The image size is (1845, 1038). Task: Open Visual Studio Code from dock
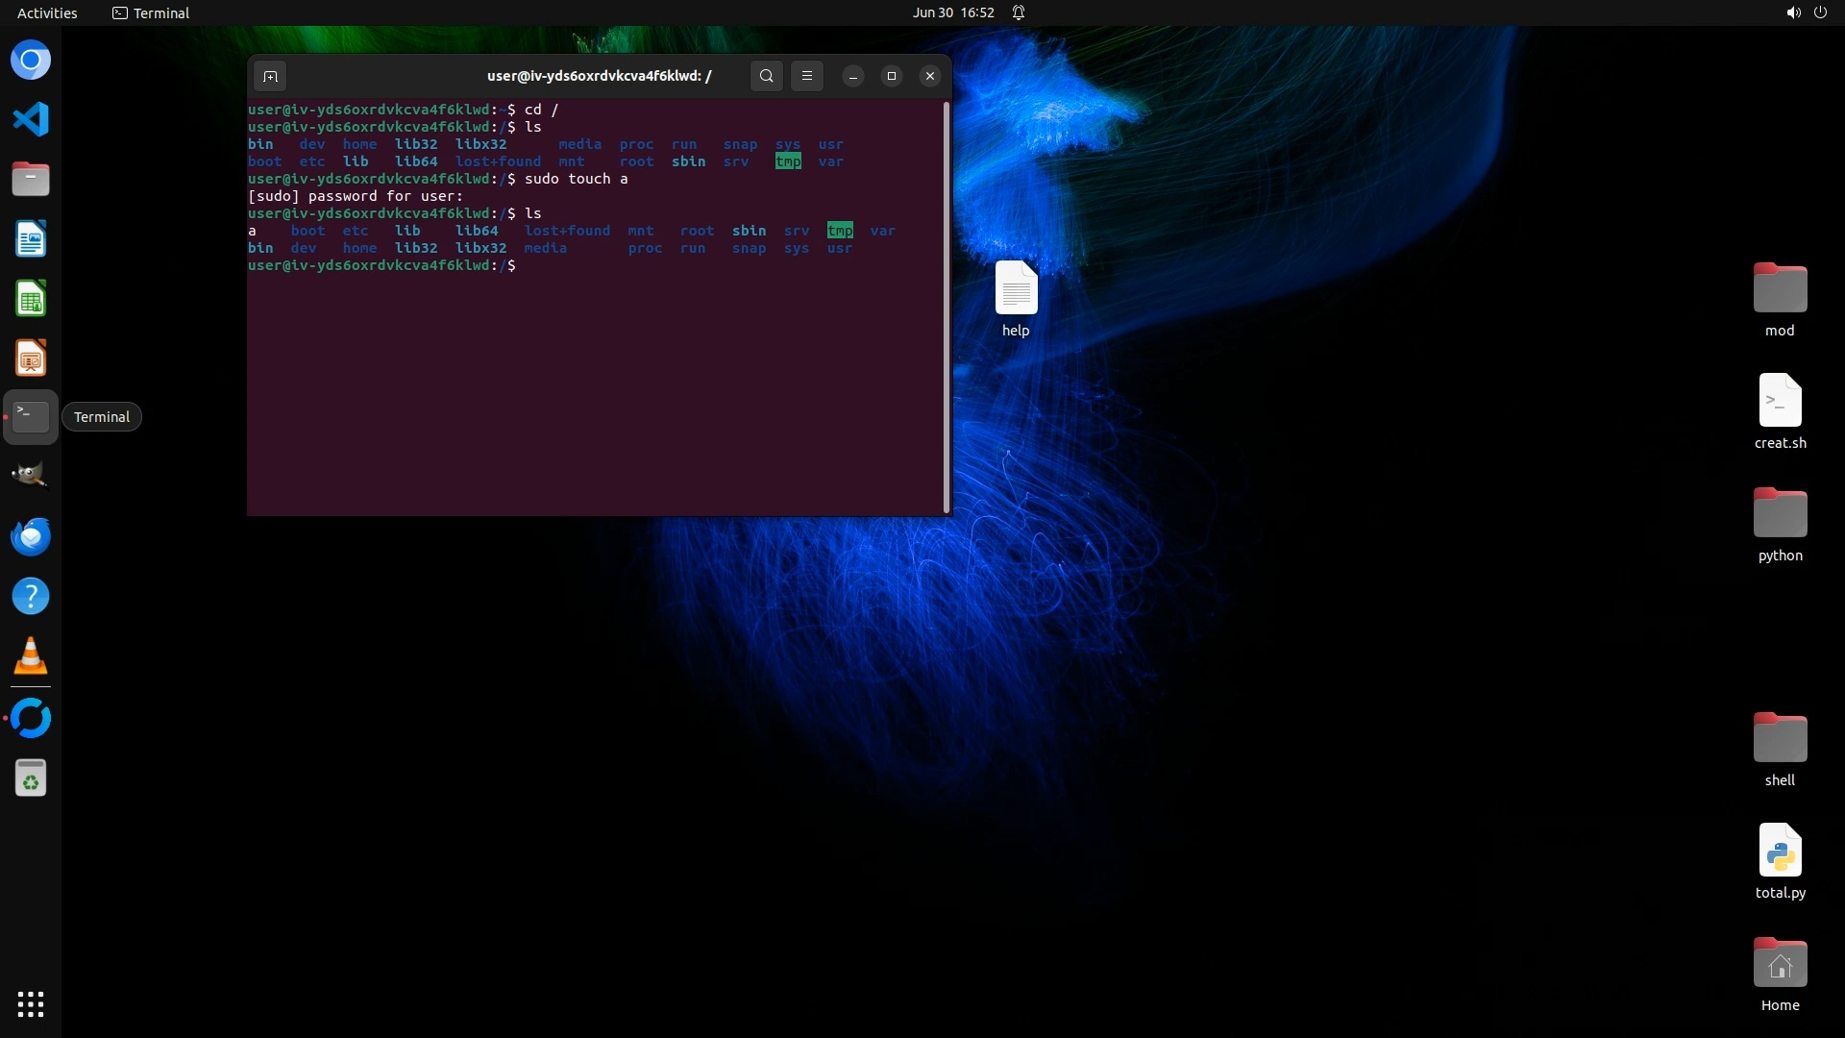tap(31, 119)
